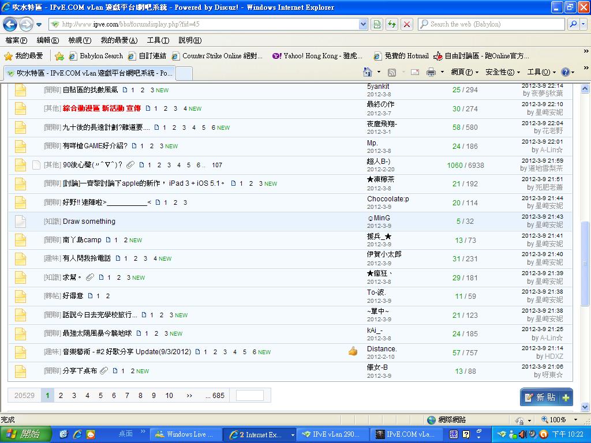591x443 pixels.
Task: Click the Print icon in command bar
Action: (x=431, y=72)
